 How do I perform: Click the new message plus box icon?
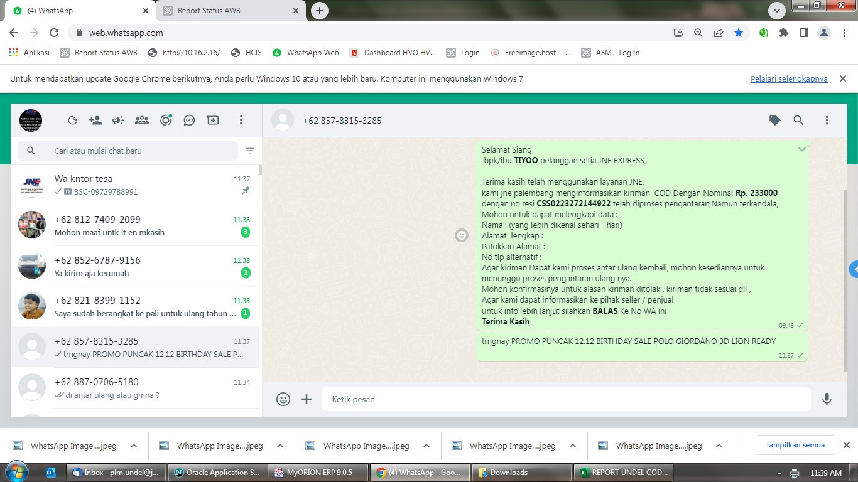click(213, 120)
